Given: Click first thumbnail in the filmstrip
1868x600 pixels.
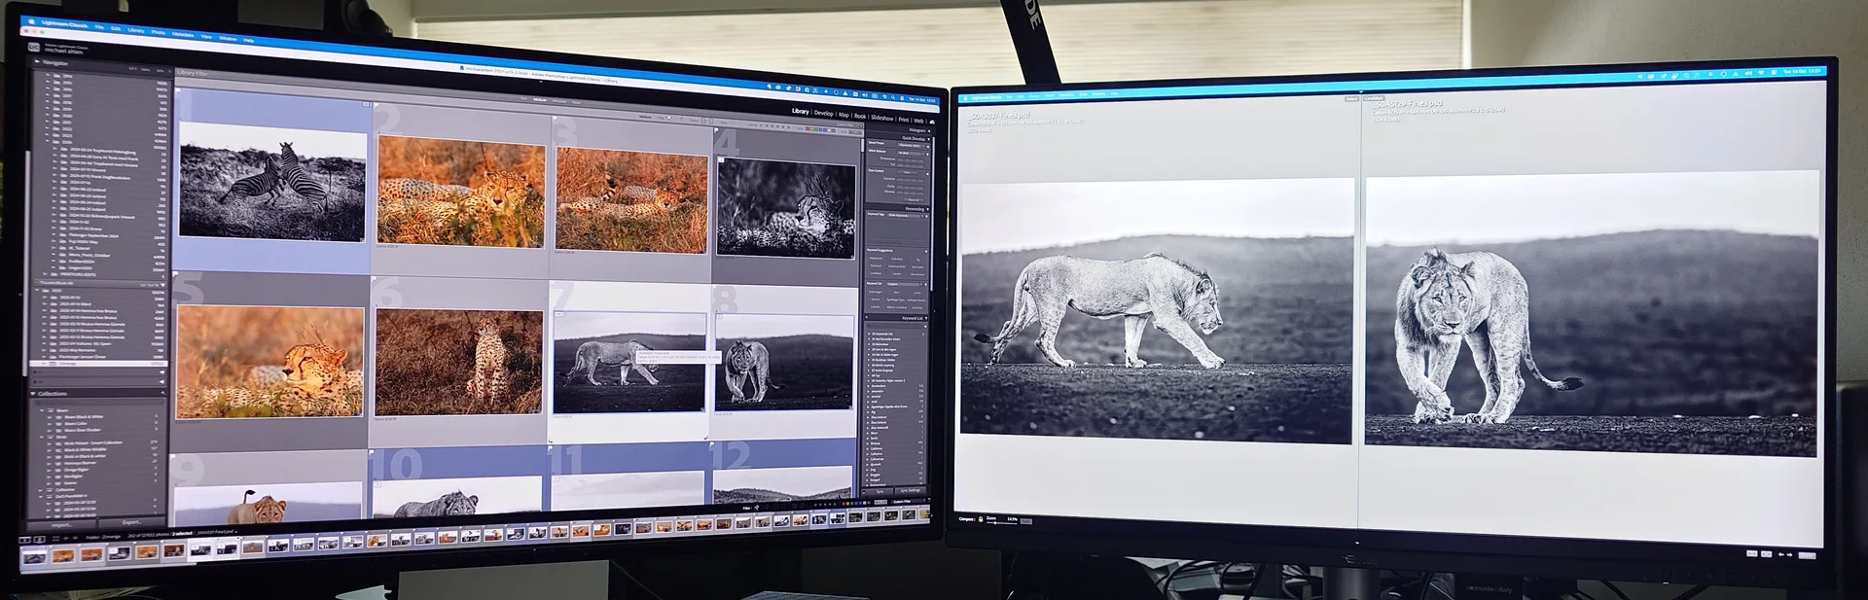Looking at the screenshot, I should [x=34, y=557].
